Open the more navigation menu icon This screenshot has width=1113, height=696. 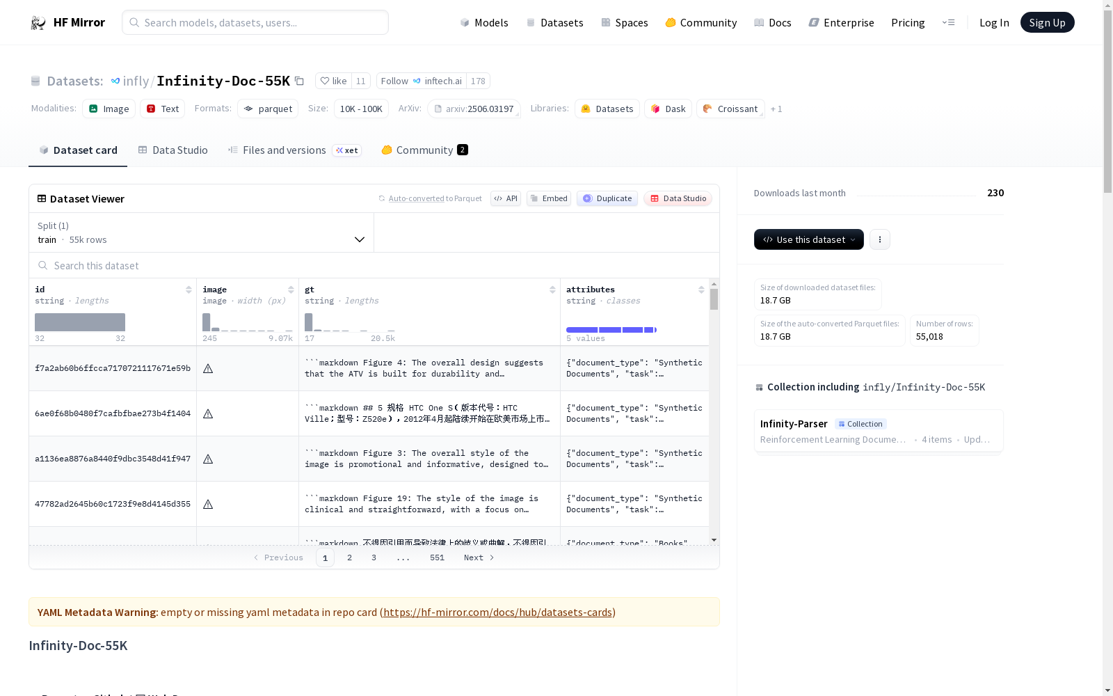click(x=949, y=22)
